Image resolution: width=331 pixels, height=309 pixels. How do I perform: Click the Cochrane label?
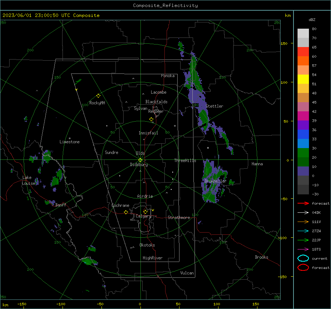tap(120, 205)
